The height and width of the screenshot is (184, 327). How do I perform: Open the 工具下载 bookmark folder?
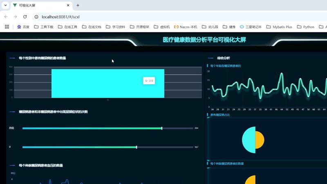point(44,27)
